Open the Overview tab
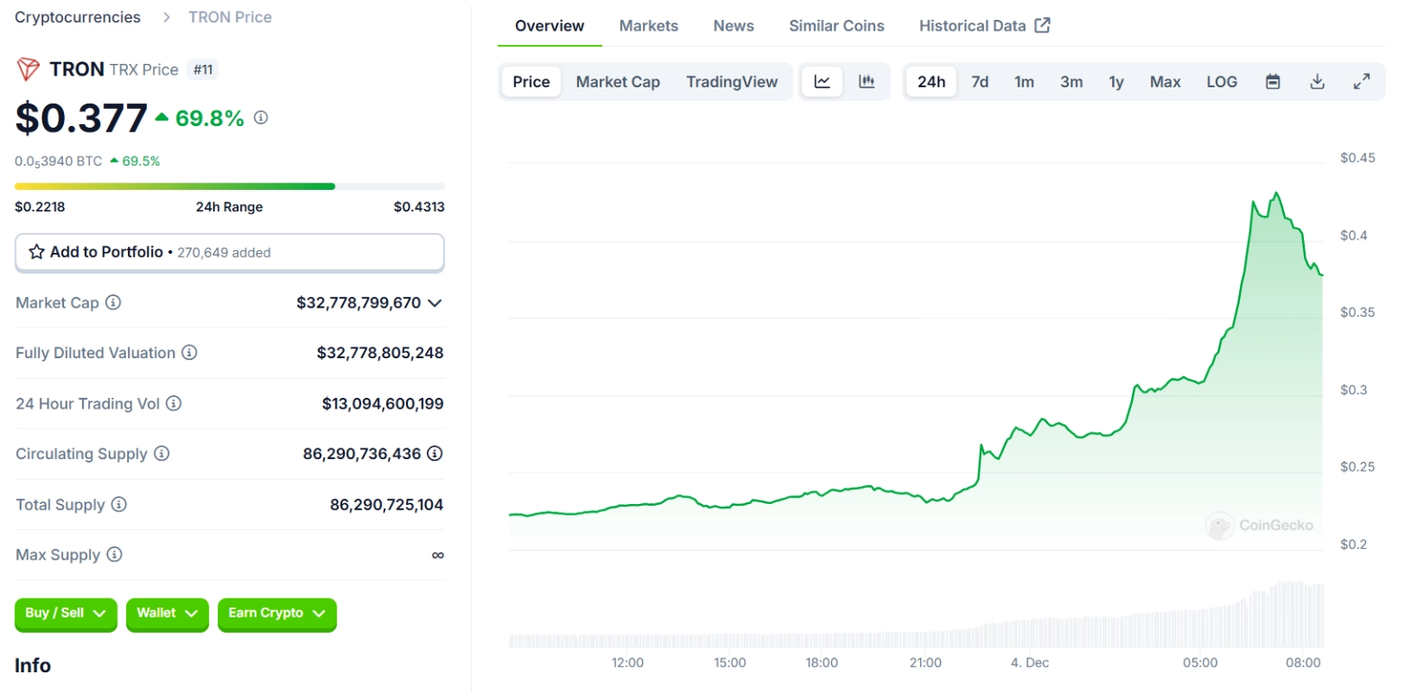 pyautogui.click(x=549, y=26)
